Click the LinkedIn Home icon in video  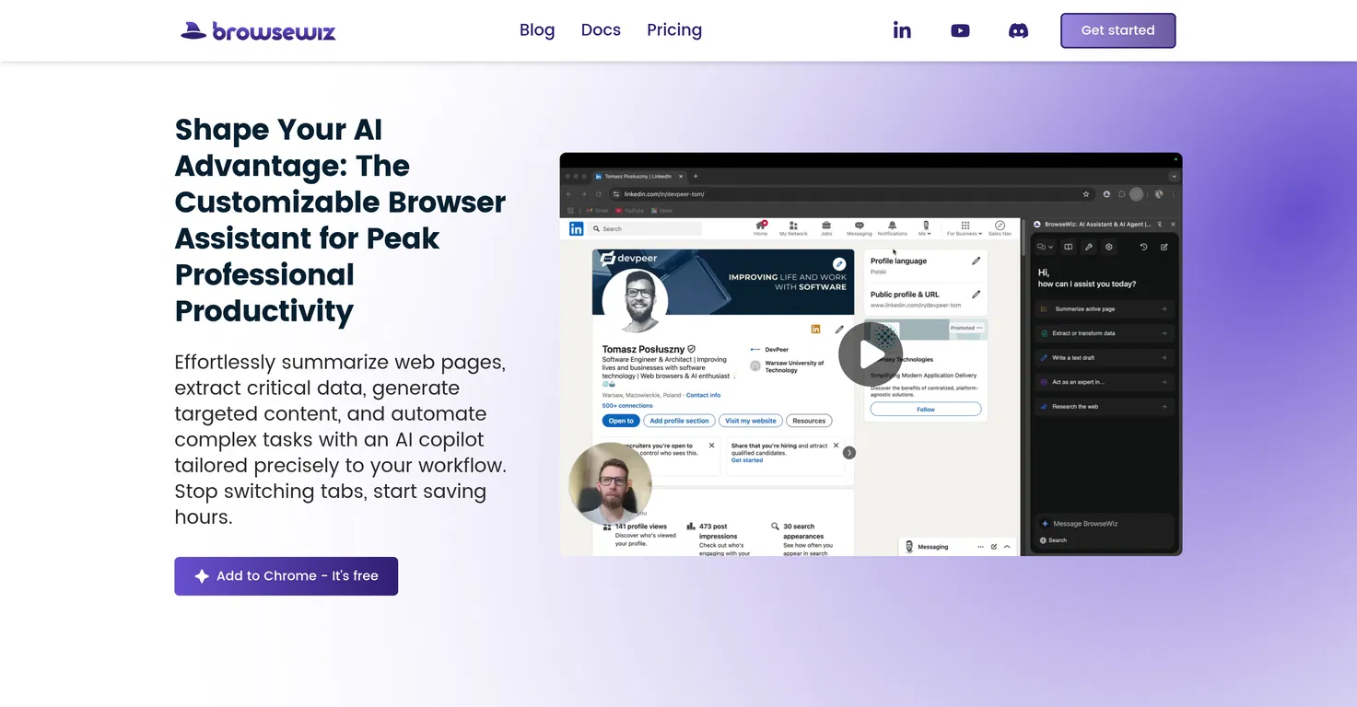tap(761, 228)
